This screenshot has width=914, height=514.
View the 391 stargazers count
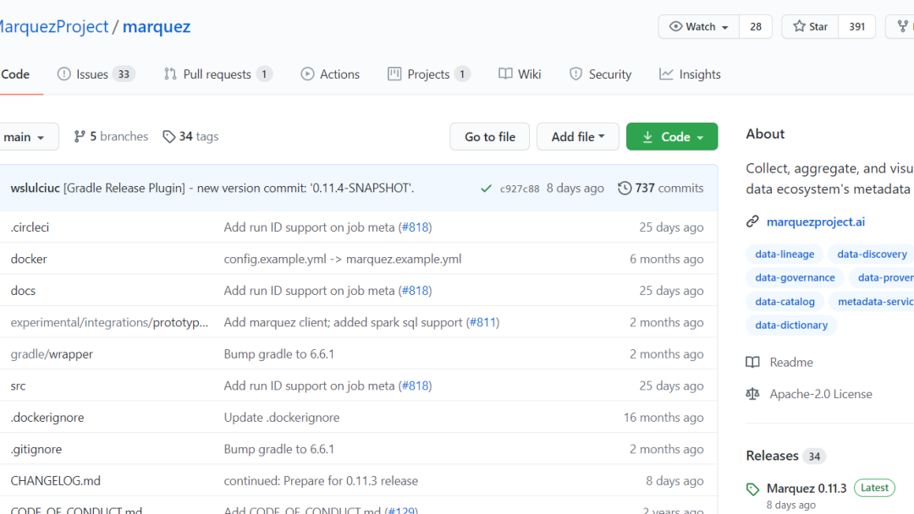(x=856, y=27)
